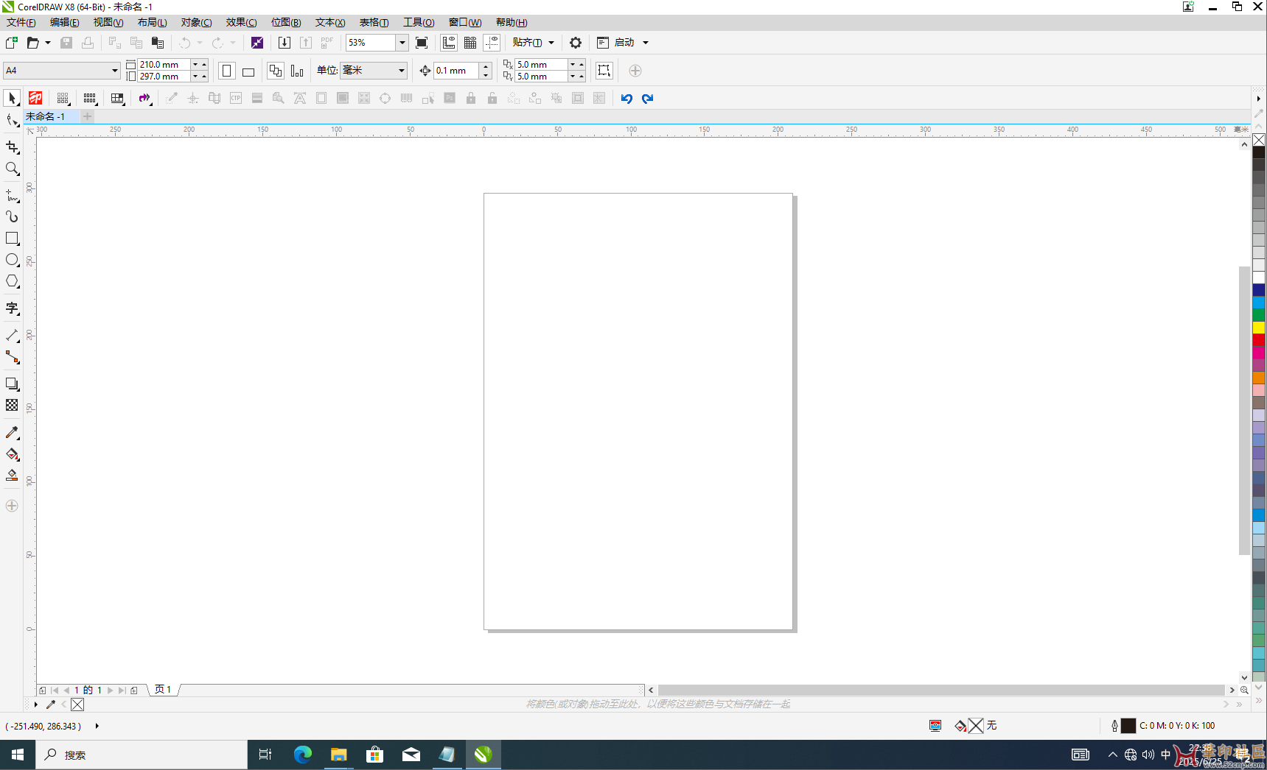Select the Connector tool
Screen dimensions: 1267x770
pyautogui.click(x=12, y=357)
